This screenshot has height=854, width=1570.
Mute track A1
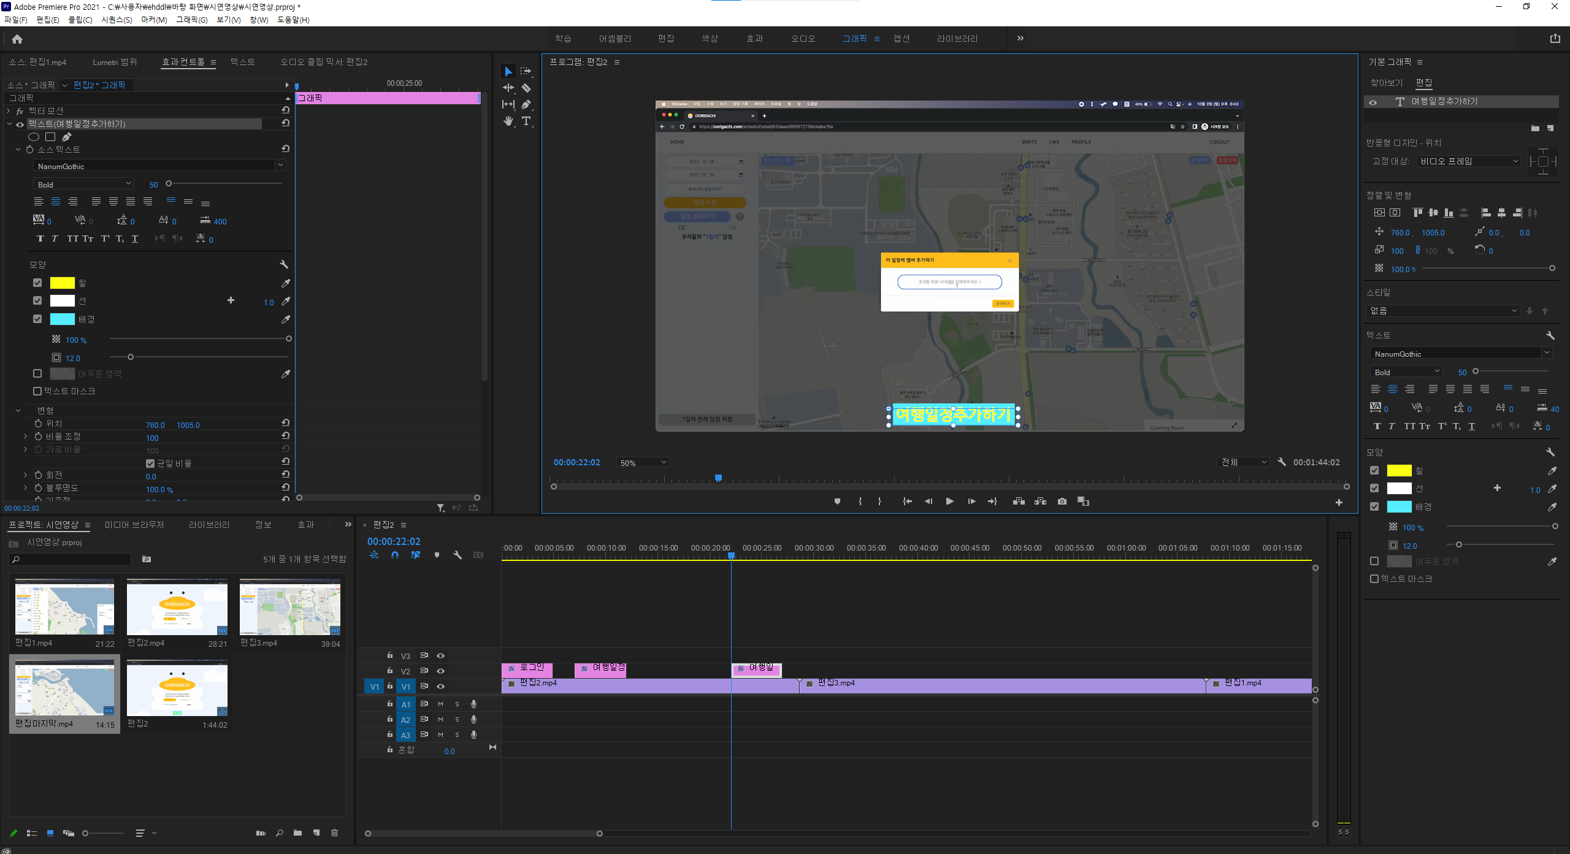(440, 704)
